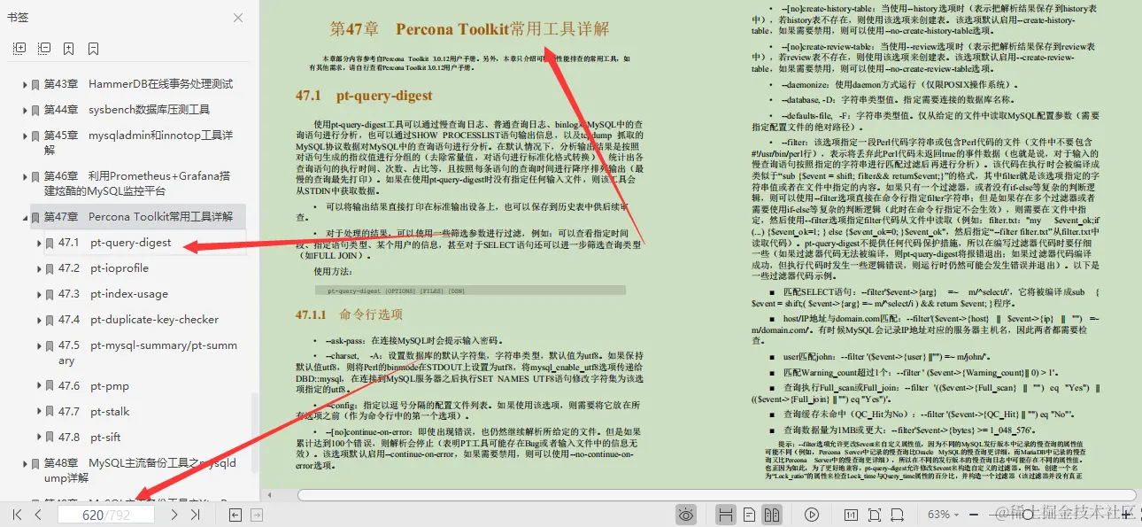Expand the 第46章 Prometheus+Grafana bookmark
1142x527 pixels.
pos(25,176)
